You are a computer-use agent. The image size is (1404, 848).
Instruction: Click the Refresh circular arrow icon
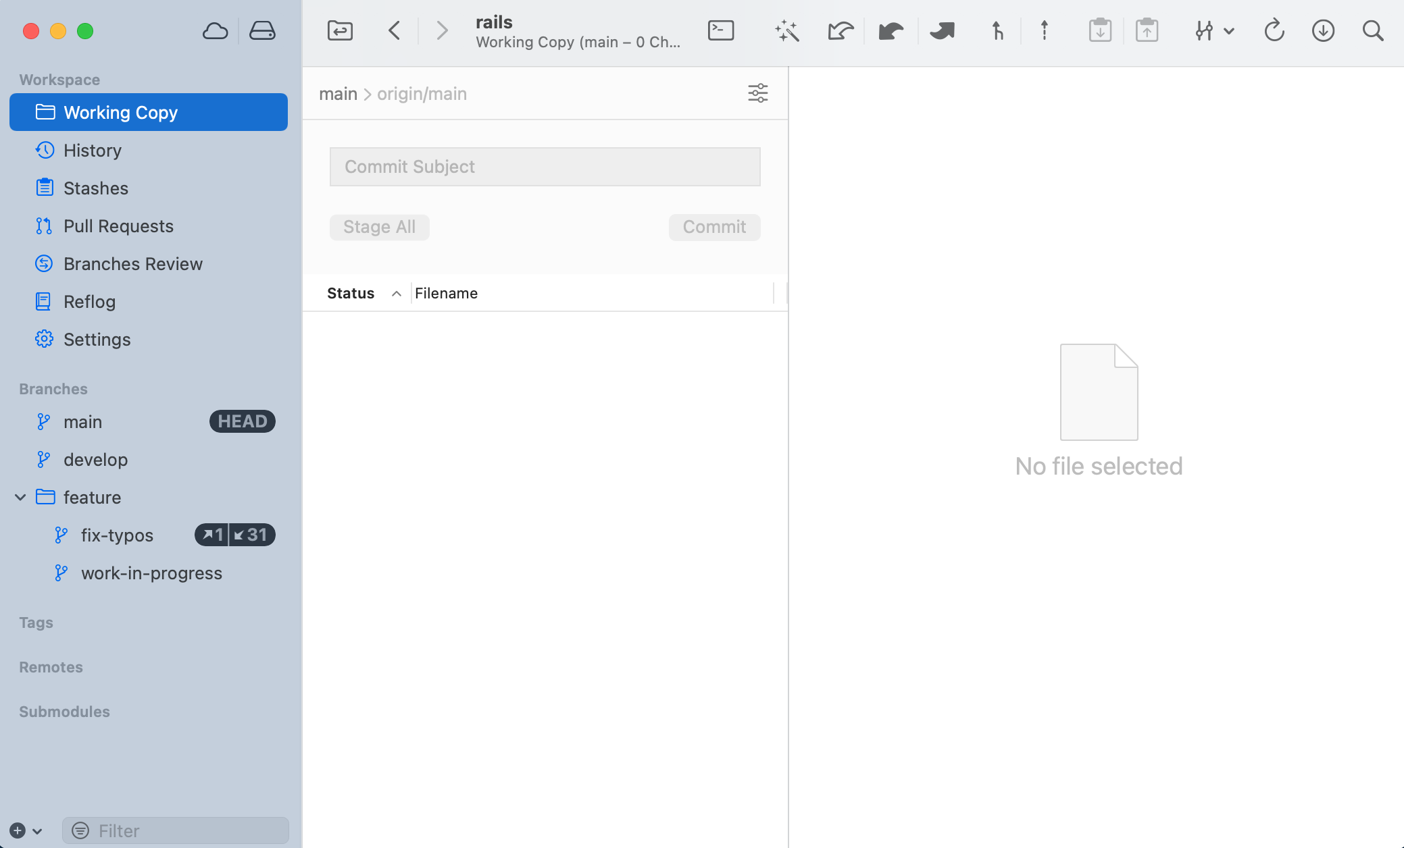coord(1274,30)
